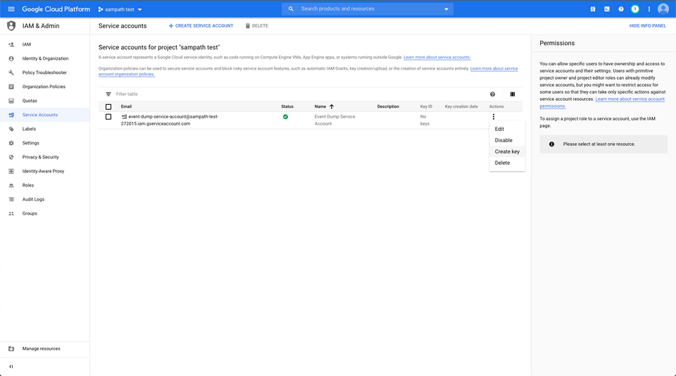Click the three-dot actions icon in table row
The image size is (676, 376).
[494, 117]
